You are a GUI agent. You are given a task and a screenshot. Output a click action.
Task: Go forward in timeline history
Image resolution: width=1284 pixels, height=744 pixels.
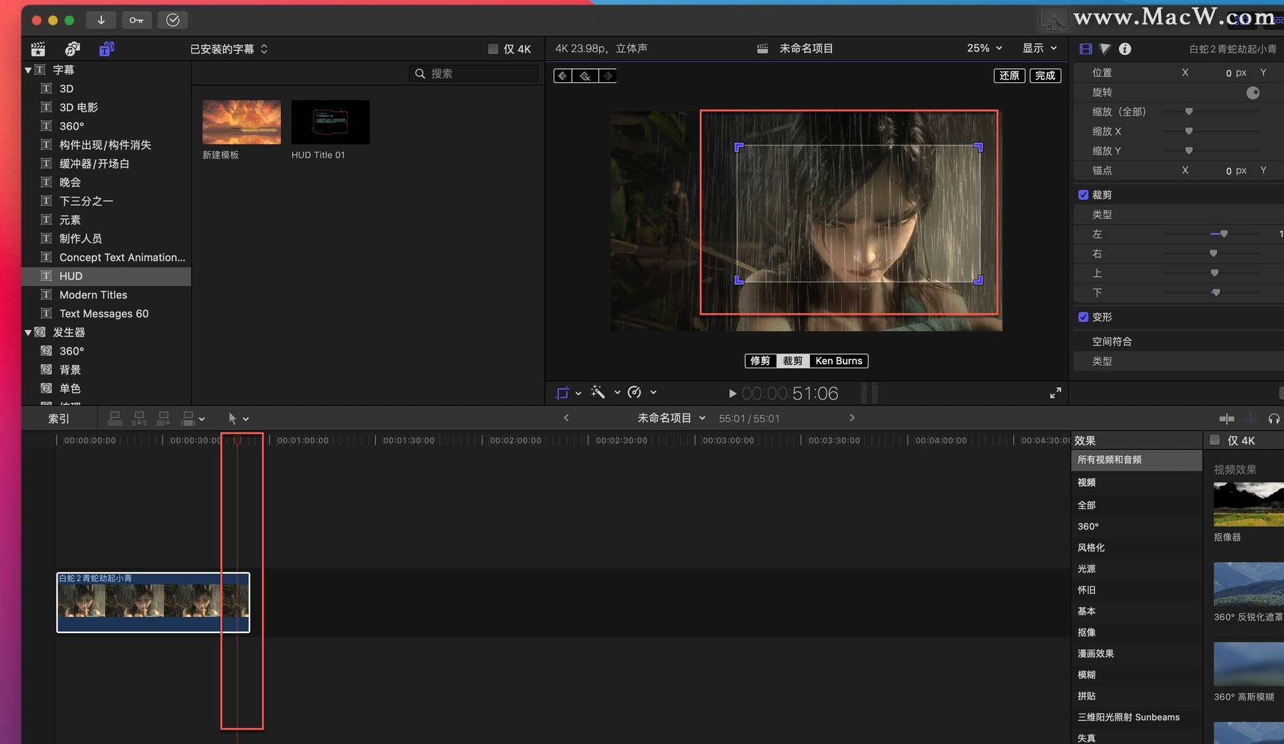pos(852,418)
